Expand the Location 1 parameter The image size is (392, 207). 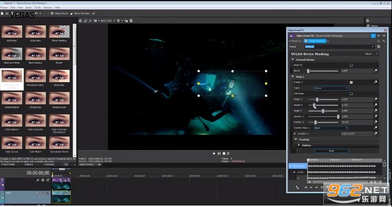tap(295, 134)
